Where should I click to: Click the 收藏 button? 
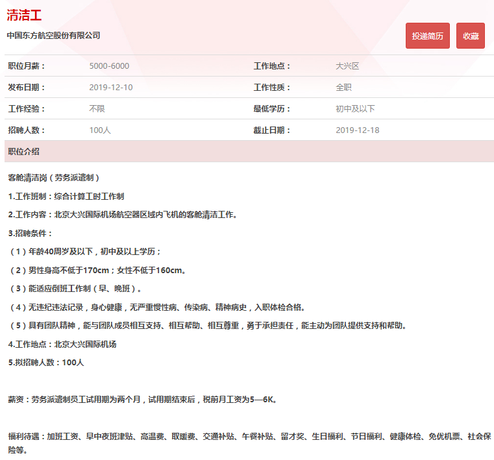click(x=471, y=36)
